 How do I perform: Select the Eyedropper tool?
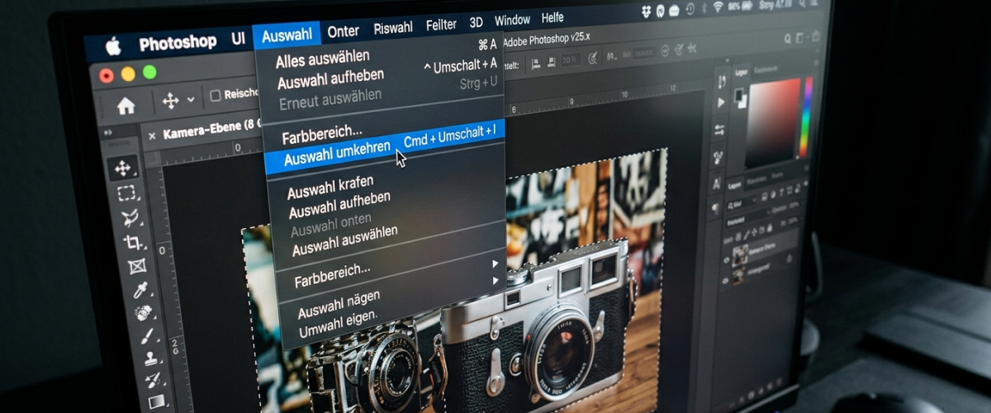(140, 290)
